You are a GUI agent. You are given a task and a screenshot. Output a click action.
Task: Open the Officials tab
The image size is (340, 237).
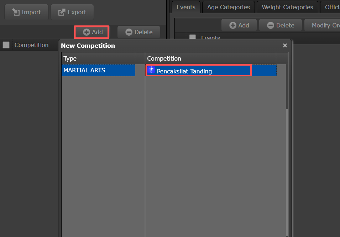(x=330, y=7)
